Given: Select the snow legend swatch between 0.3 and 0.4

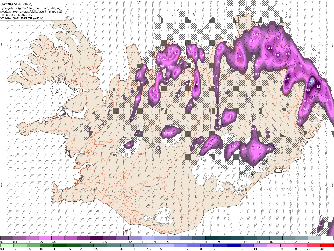Looking at the screenshot, I should coord(19,238).
